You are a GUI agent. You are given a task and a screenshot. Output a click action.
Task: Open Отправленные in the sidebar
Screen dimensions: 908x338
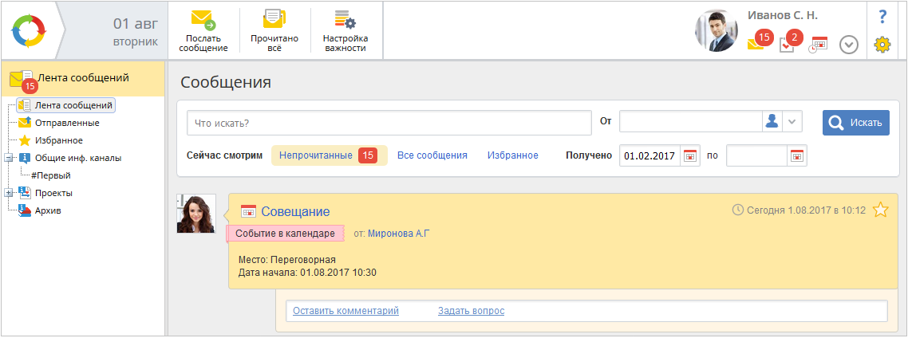(x=66, y=123)
